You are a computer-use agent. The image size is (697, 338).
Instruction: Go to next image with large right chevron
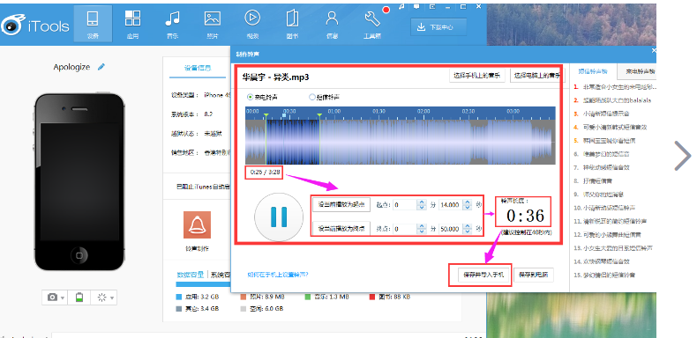682,156
